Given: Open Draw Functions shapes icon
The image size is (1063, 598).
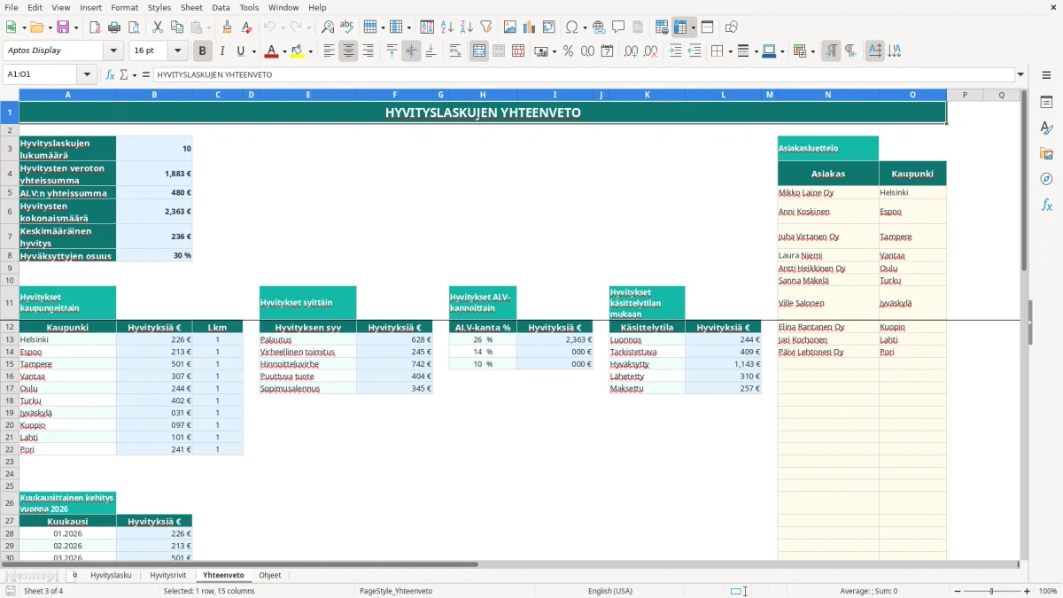Looking at the screenshot, I should tap(732, 27).
